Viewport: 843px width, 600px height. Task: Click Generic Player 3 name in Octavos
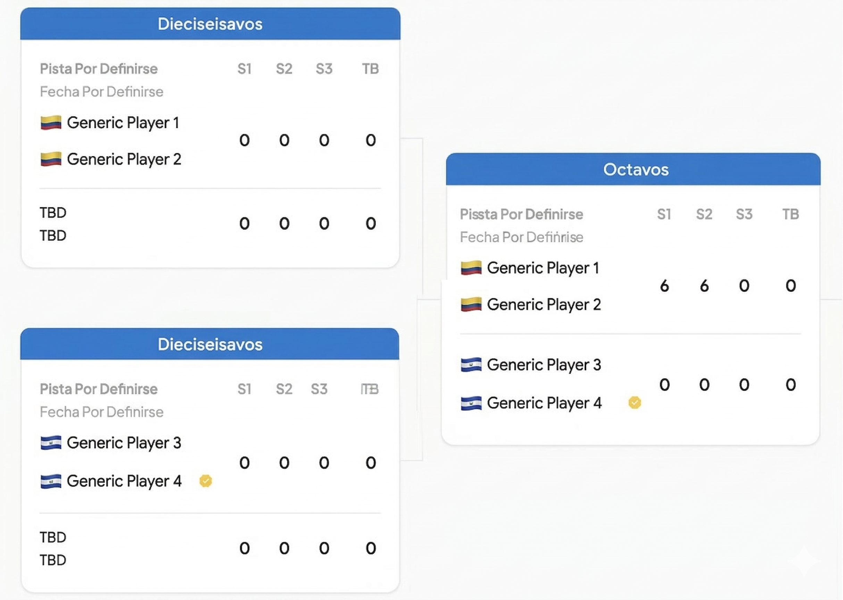(x=544, y=365)
